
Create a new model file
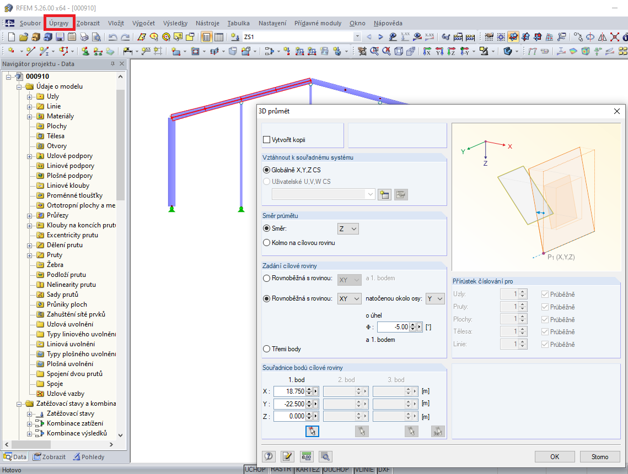point(12,37)
